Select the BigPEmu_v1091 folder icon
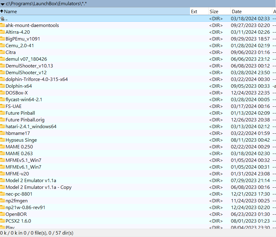The height and width of the screenshot is (237, 276). [2, 39]
